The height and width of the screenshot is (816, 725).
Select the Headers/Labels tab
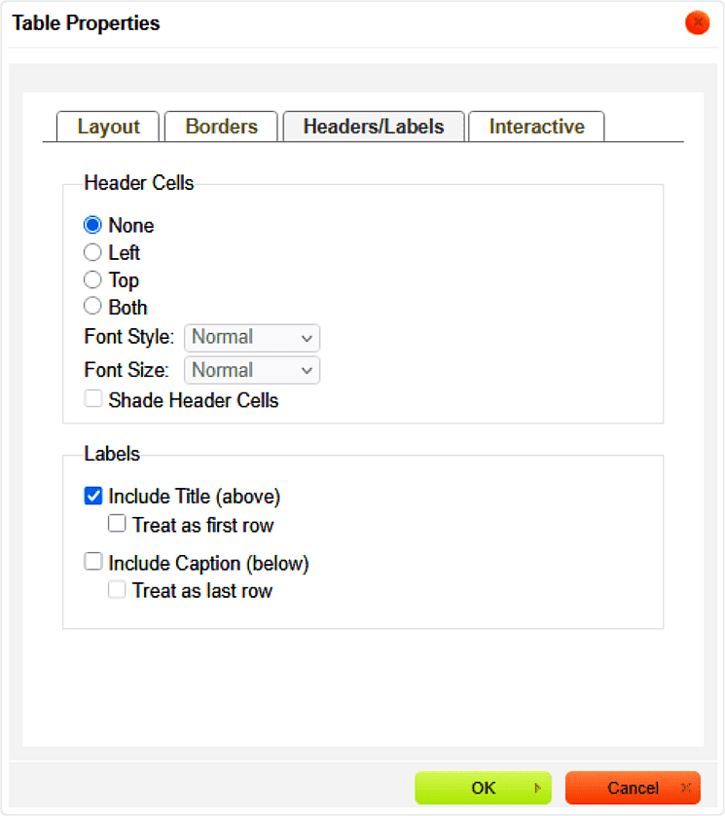tap(373, 127)
